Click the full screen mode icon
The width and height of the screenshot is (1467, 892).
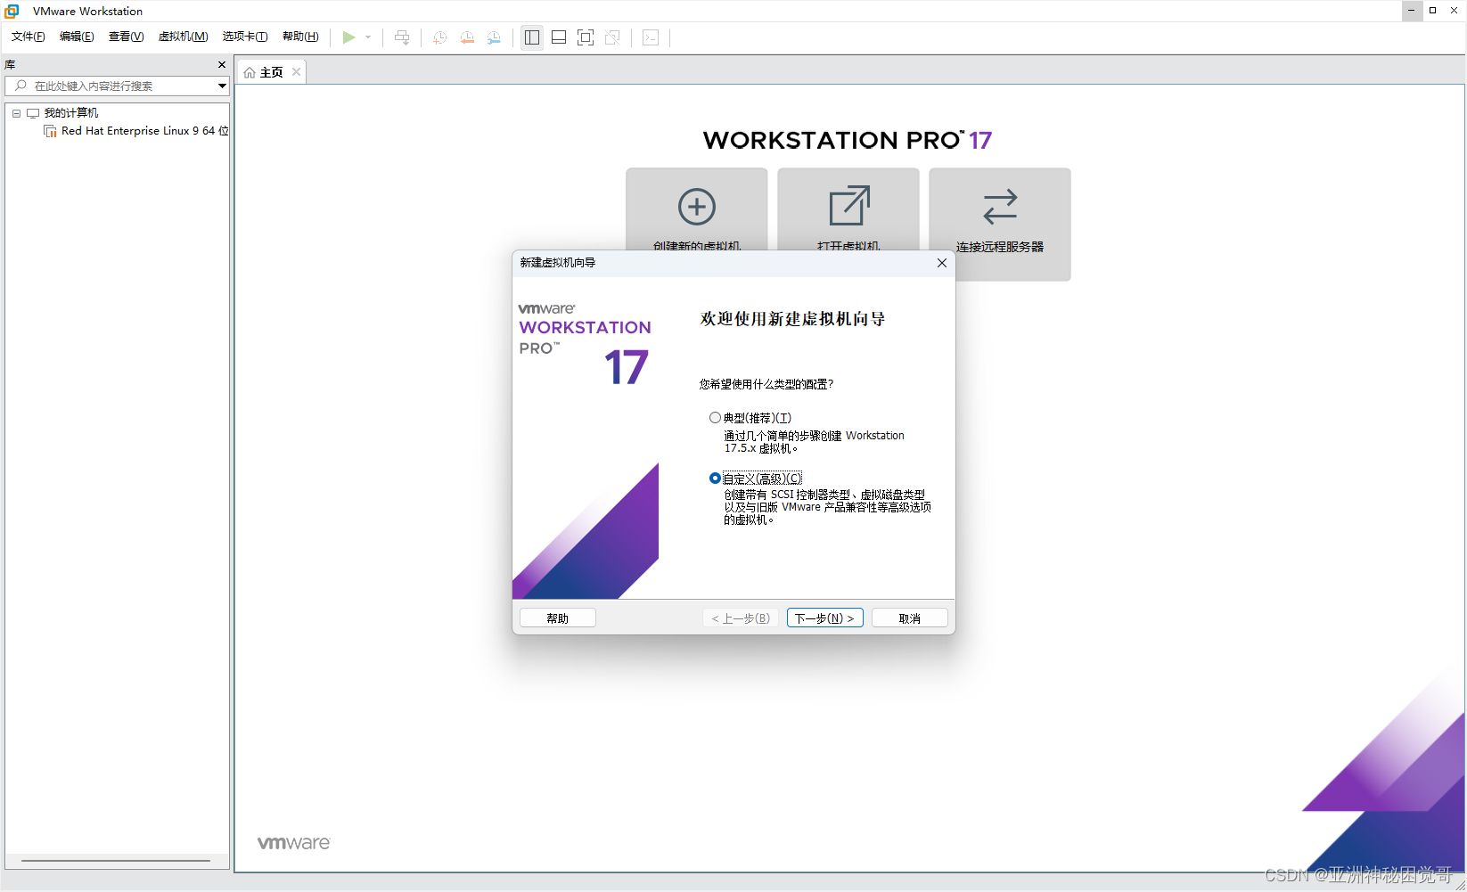[586, 37]
